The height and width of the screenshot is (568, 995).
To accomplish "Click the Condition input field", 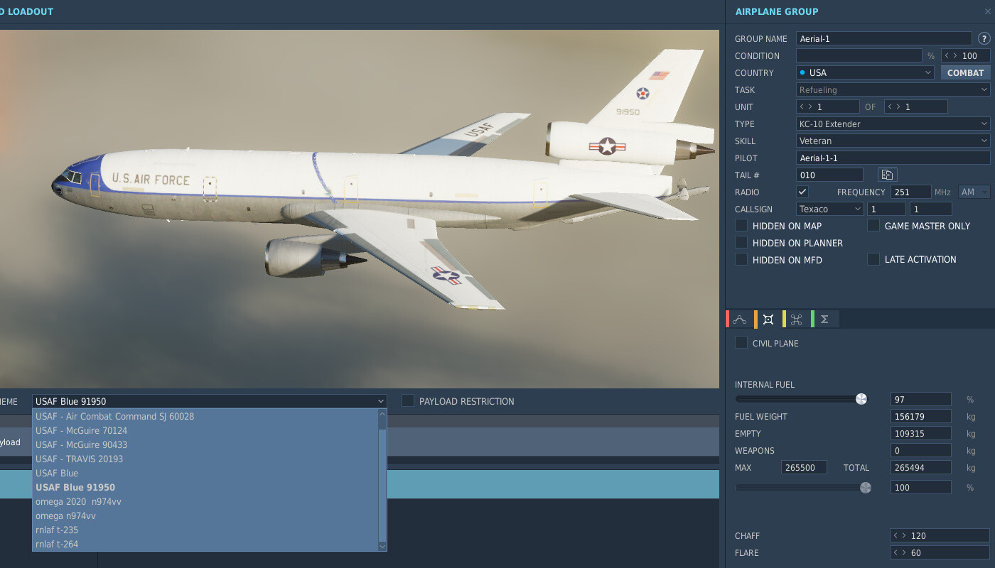I will point(859,55).
